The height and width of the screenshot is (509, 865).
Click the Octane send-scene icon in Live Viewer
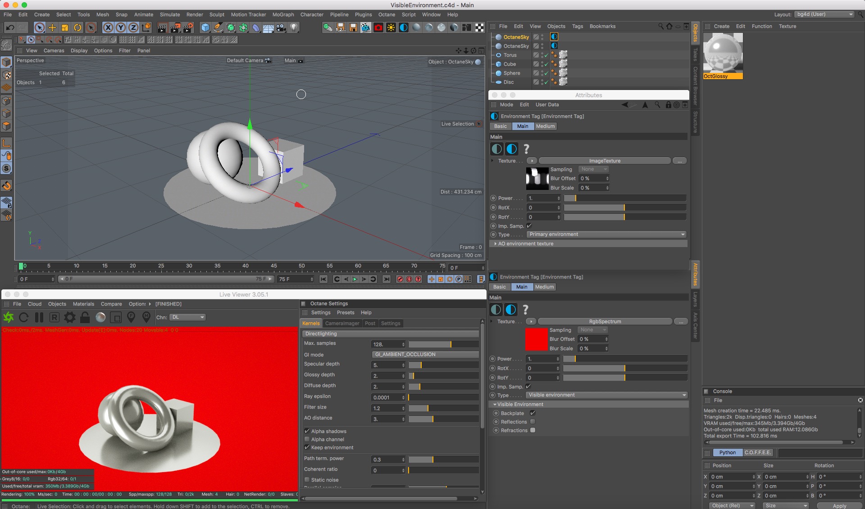pyautogui.click(x=9, y=317)
